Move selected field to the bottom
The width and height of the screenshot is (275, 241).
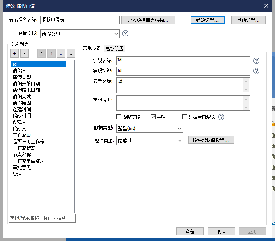71,54
